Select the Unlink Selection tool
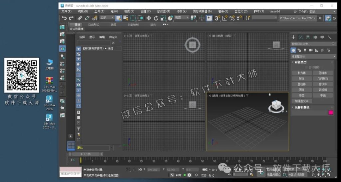The width and height of the screenshot is (341, 182). pos(87,18)
